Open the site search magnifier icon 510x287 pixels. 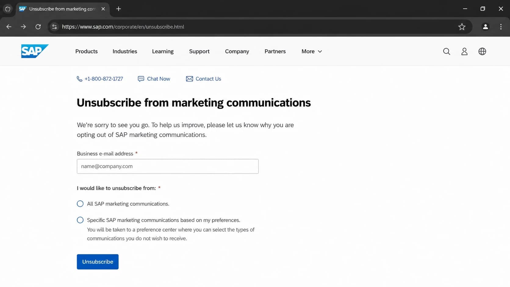[x=447, y=51]
